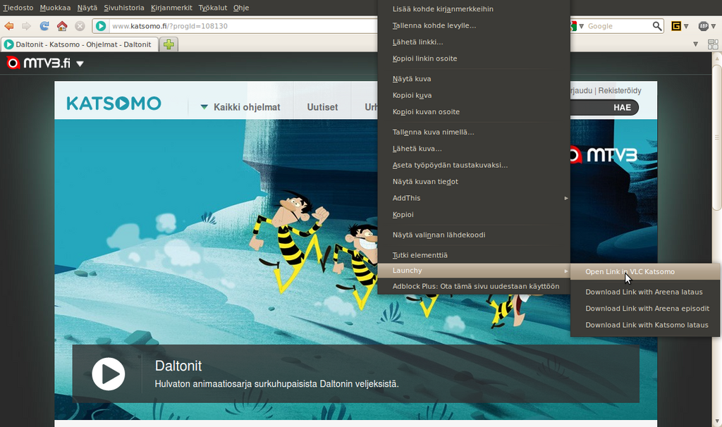Image resolution: width=722 pixels, height=427 pixels.
Task: Expand the list all tabs dropdown arrow
Action: [695, 44]
